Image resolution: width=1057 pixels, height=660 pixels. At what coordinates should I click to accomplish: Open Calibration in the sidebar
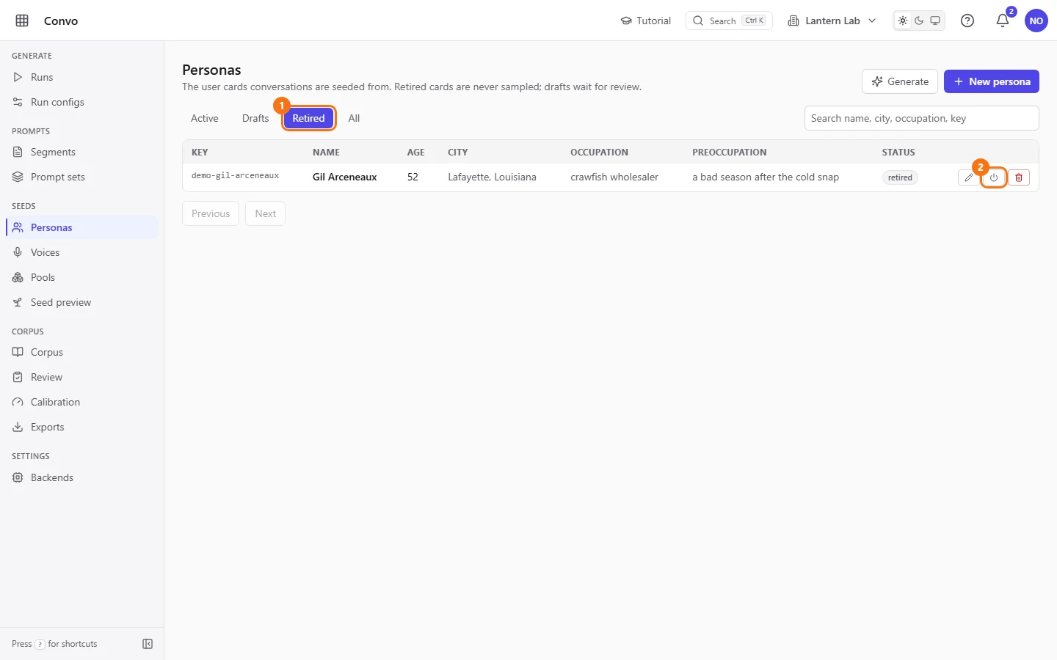point(81,402)
